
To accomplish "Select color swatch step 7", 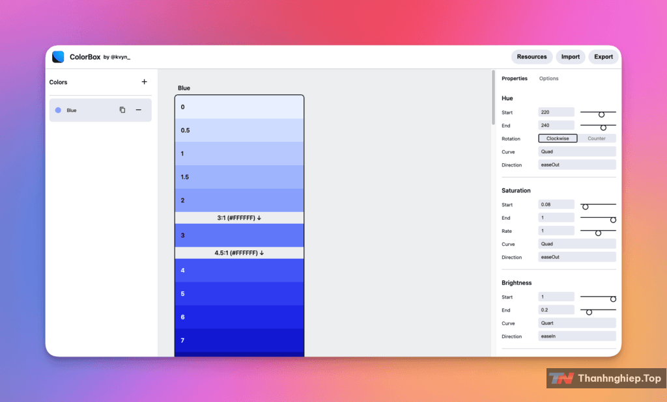I will click(x=239, y=340).
